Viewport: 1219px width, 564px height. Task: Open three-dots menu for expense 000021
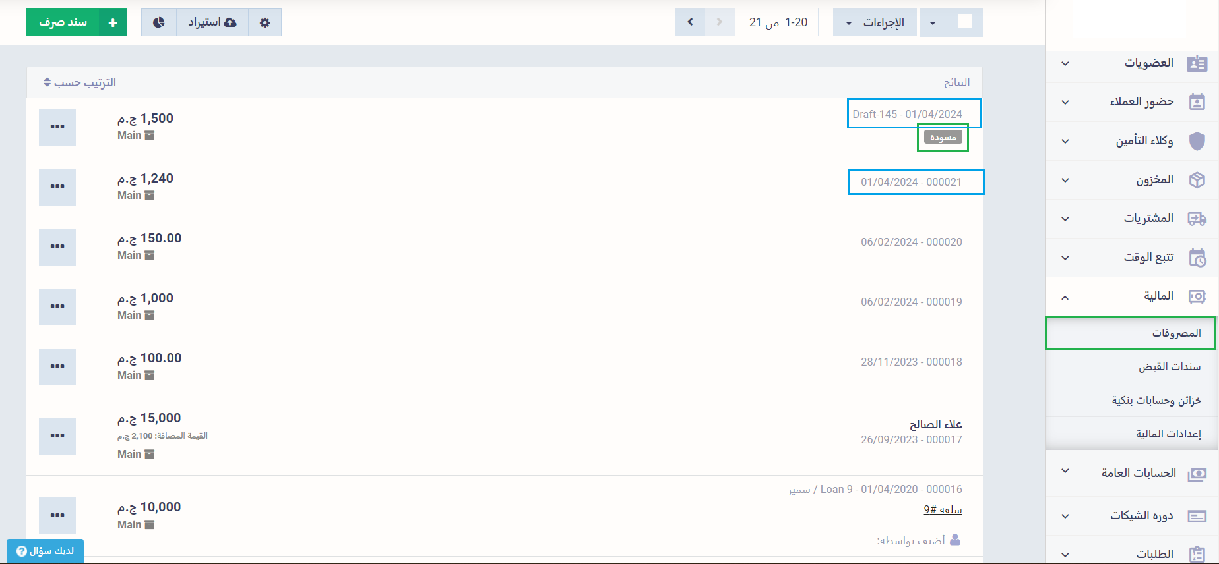57,186
